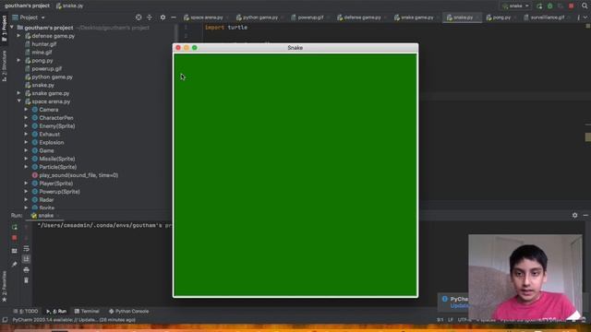Open the Terminal tool window
Viewport: 591px width, 332px height.
[87, 312]
